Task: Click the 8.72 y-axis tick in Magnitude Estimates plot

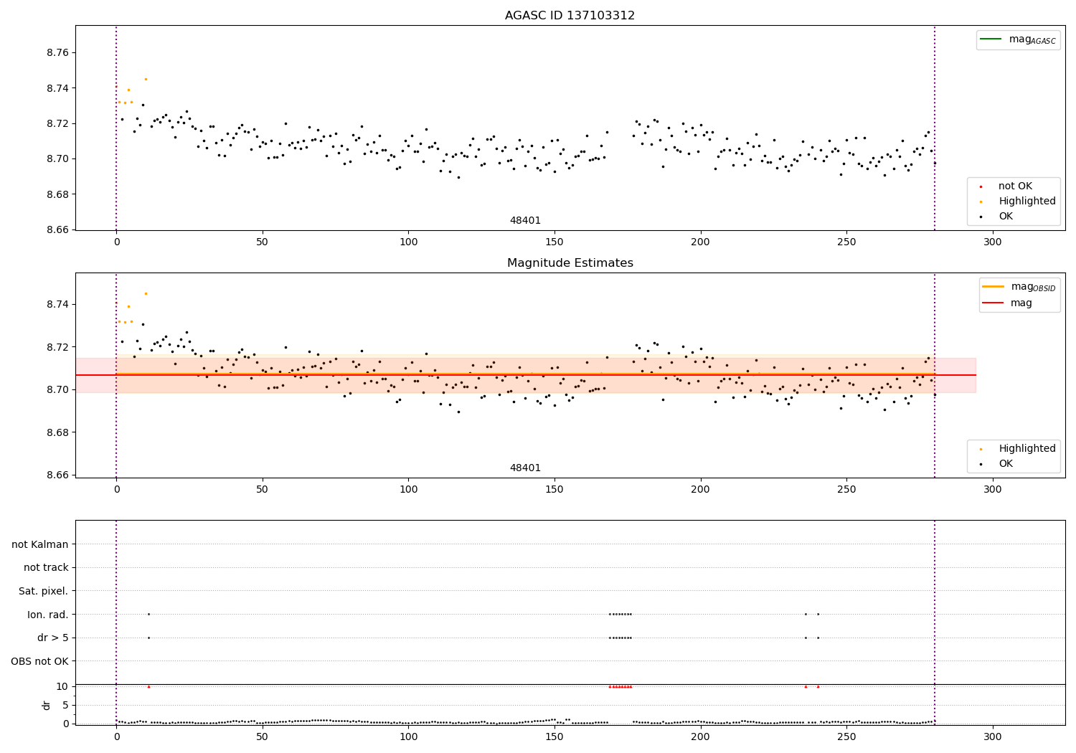Action: coord(57,347)
